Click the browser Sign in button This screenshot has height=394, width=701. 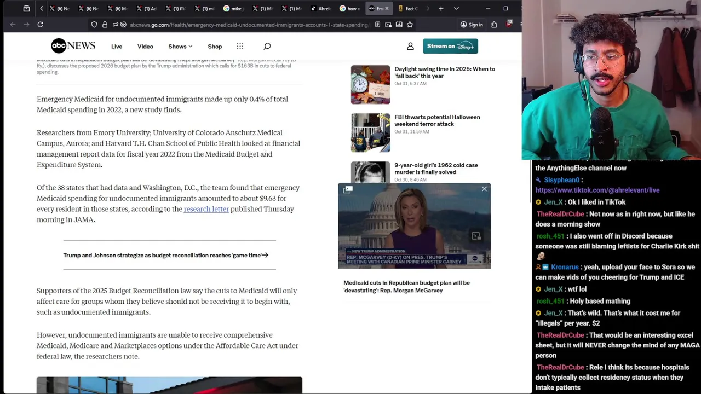pyautogui.click(x=472, y=25)
